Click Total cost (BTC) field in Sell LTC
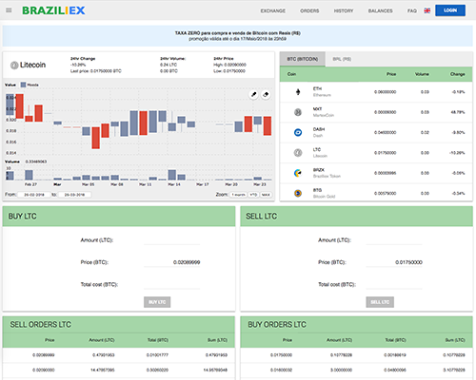Screen dimensions: 476x380 [x=394, y=284]
